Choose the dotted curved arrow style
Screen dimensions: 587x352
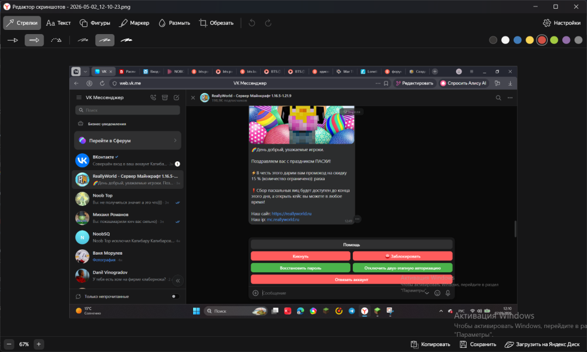pos(56,40)
